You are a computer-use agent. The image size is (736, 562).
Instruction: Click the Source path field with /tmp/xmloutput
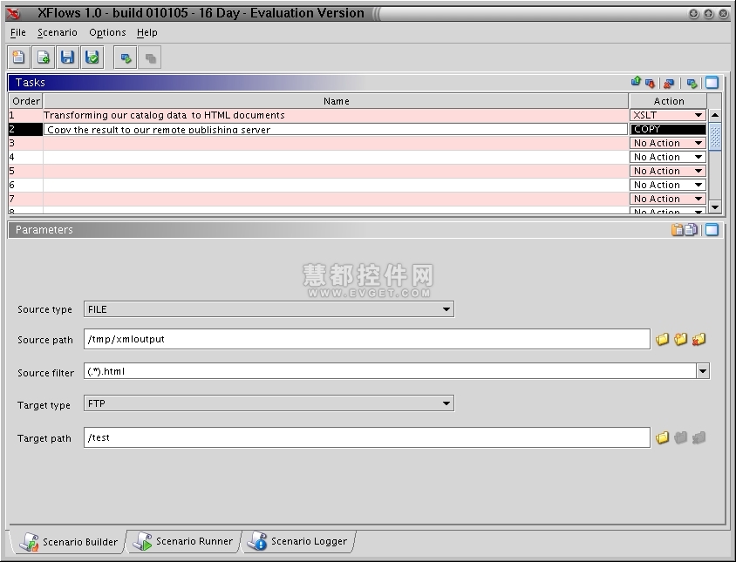pos(367,339)
